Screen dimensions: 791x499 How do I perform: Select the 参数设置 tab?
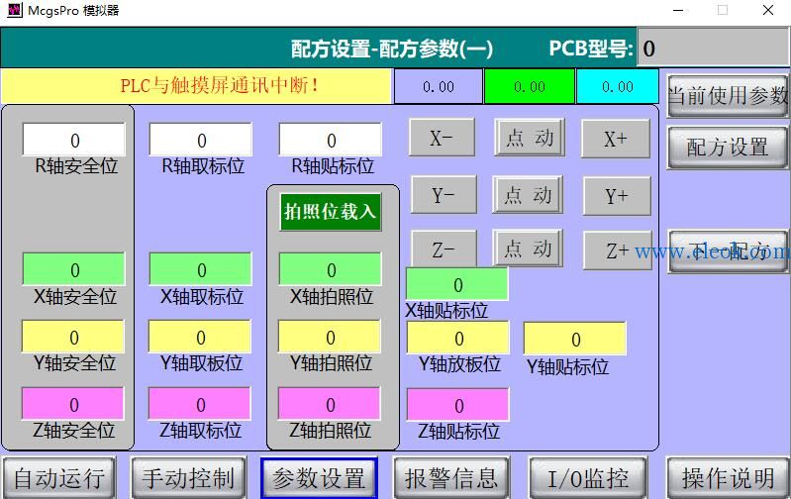pos(319,478)
